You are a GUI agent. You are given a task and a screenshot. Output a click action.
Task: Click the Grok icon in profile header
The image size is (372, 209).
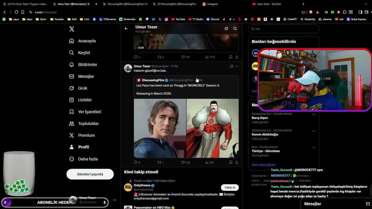[226, 28]
